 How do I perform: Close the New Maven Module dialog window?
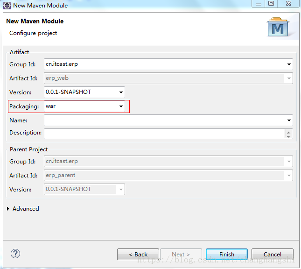(288, 3)
